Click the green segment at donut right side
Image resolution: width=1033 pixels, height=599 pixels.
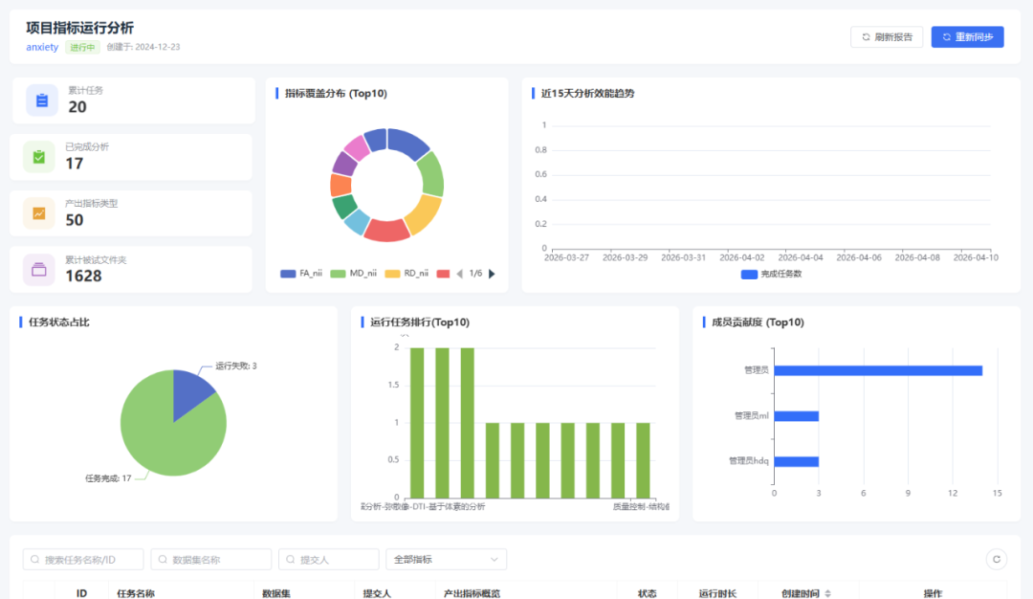point(432,173)
